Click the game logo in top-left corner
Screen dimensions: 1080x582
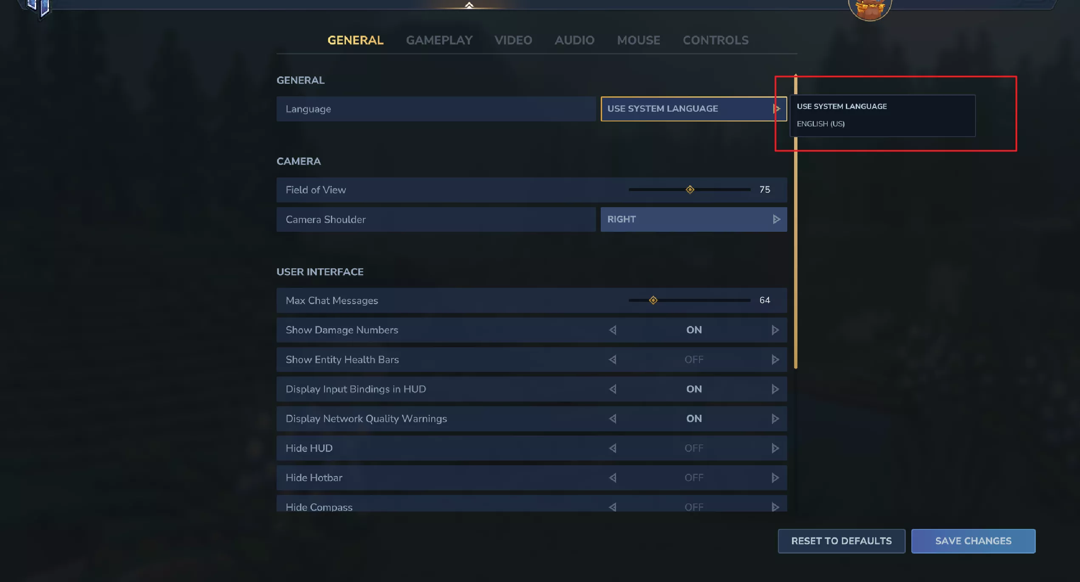pyautogui.click(x=39, y=7)
